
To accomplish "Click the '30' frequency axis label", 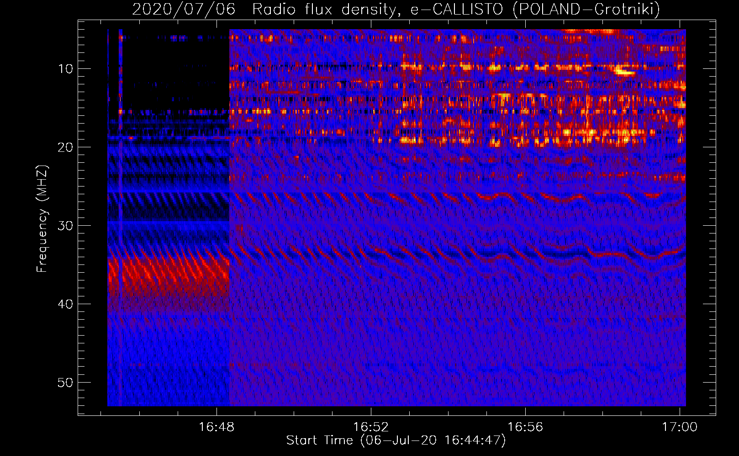I will (66, 226).
